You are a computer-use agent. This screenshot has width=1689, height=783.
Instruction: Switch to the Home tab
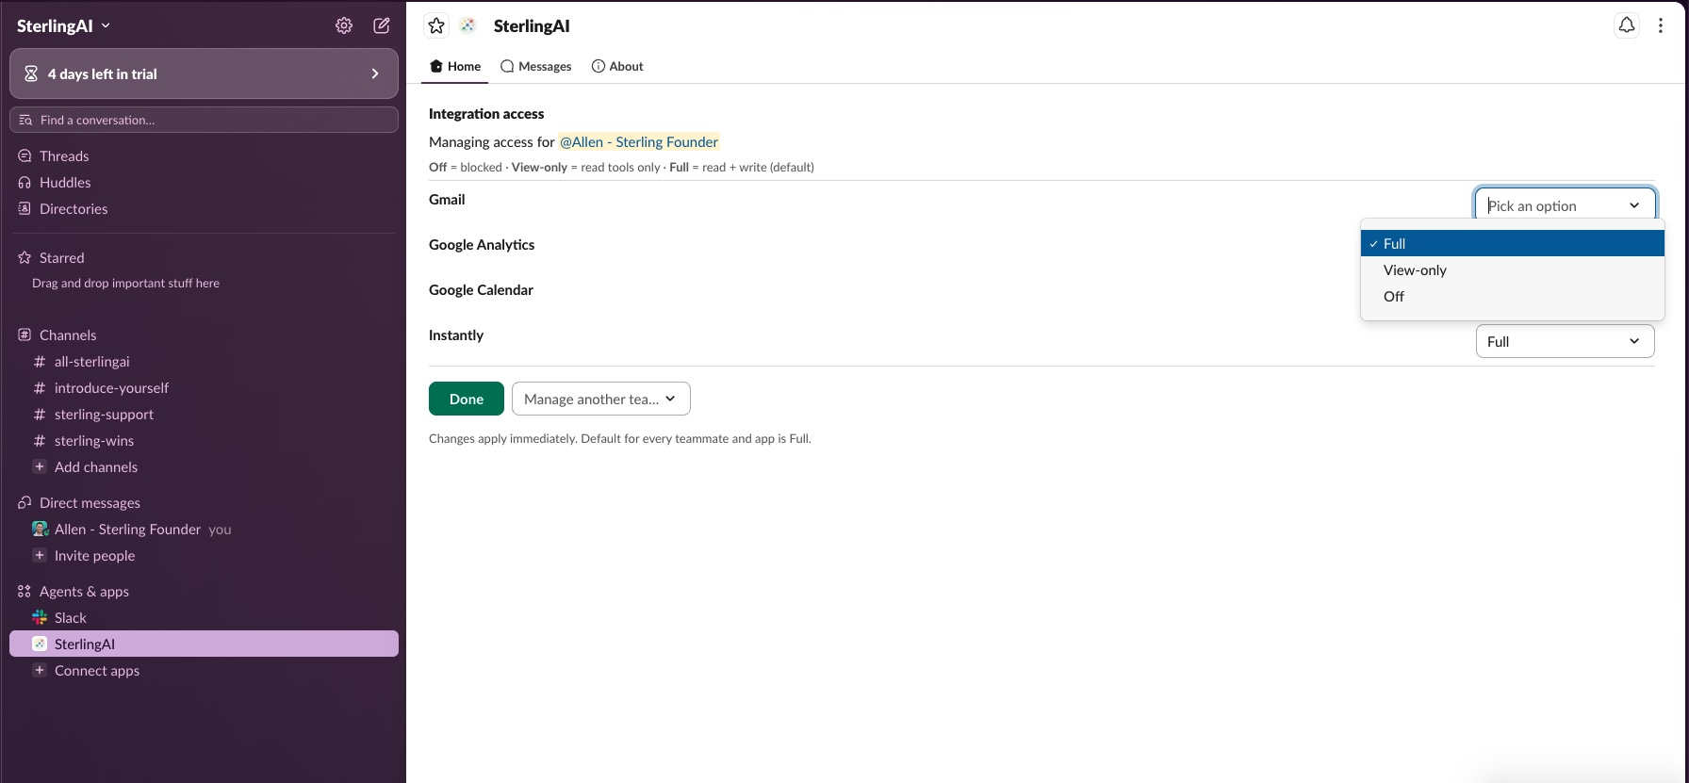pos(455,66)
